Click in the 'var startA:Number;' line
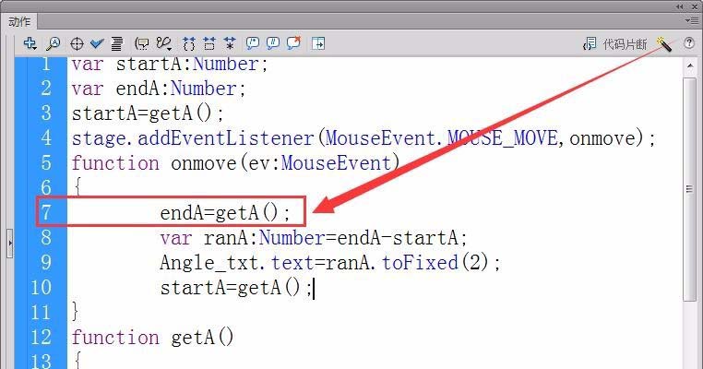This screenshot has width=703, height=369. click(170, 64)
